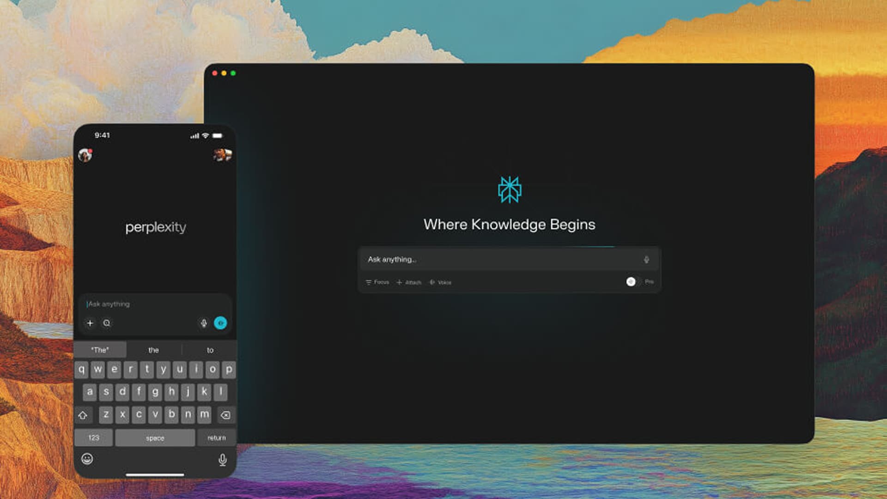Tap the return key on the keyboard
The height and width of the screenshot is (499, 887).
coord(217,438)
